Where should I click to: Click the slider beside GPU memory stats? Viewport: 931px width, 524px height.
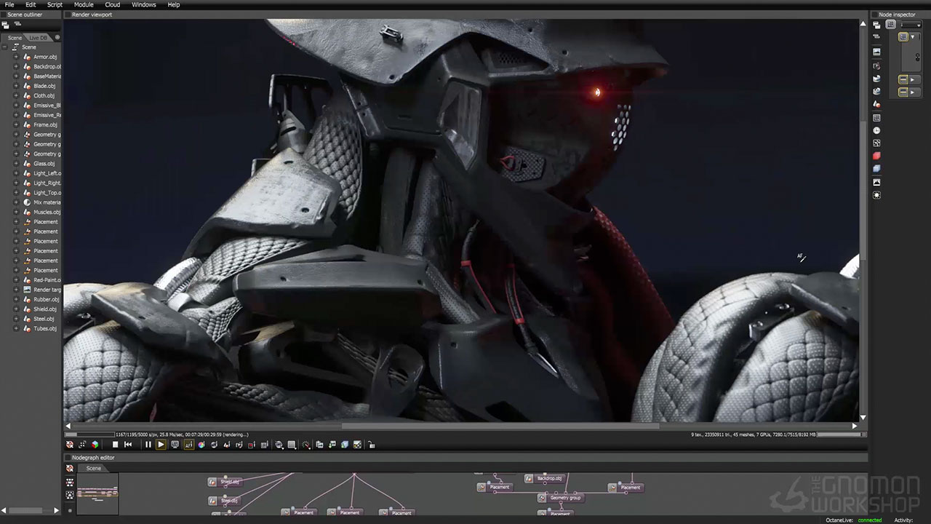[x=840, y=434]
